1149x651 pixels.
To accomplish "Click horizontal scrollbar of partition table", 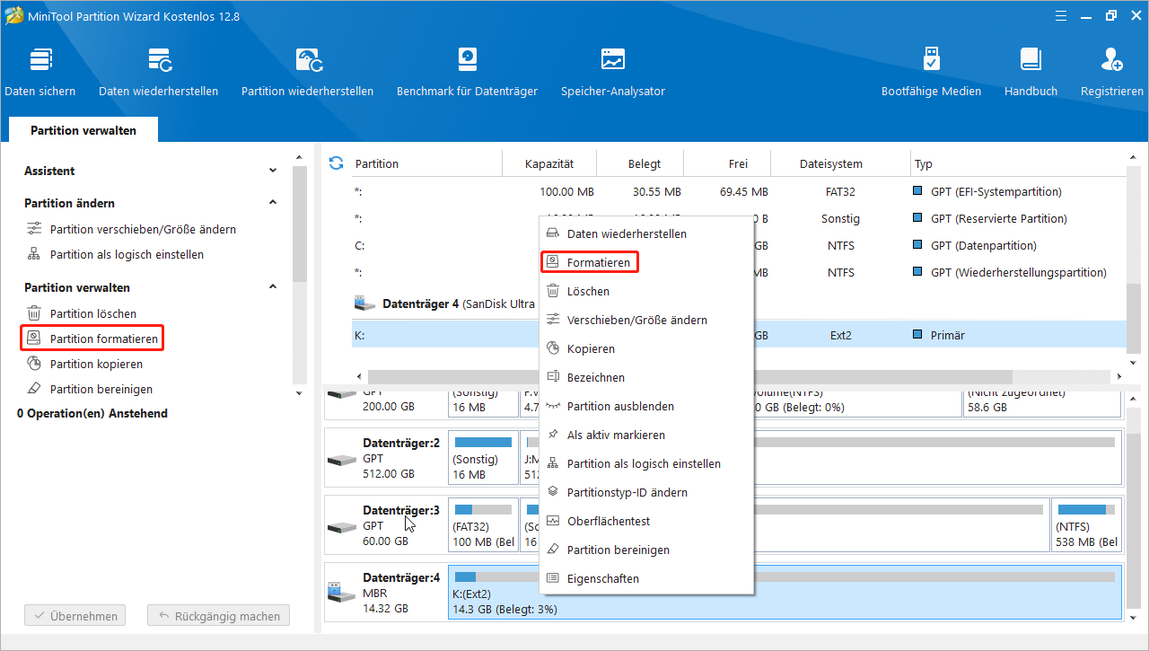I will point(689,376).
